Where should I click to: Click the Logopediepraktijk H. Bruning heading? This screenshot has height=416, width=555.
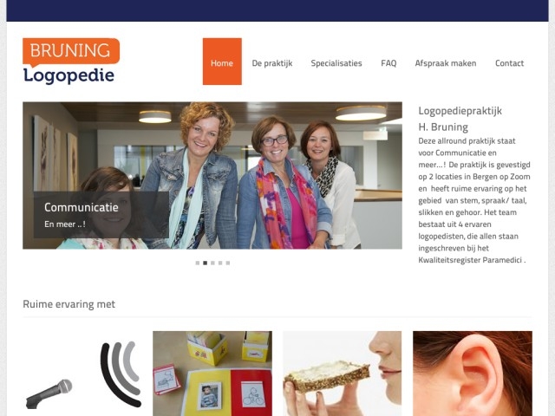(460, 119)
